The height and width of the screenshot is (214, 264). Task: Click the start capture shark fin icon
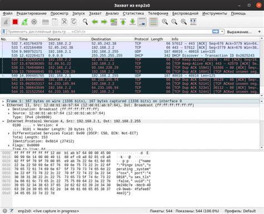pos(6,22)
